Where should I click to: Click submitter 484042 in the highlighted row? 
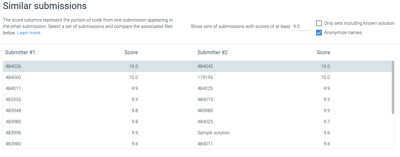(205, 66)
